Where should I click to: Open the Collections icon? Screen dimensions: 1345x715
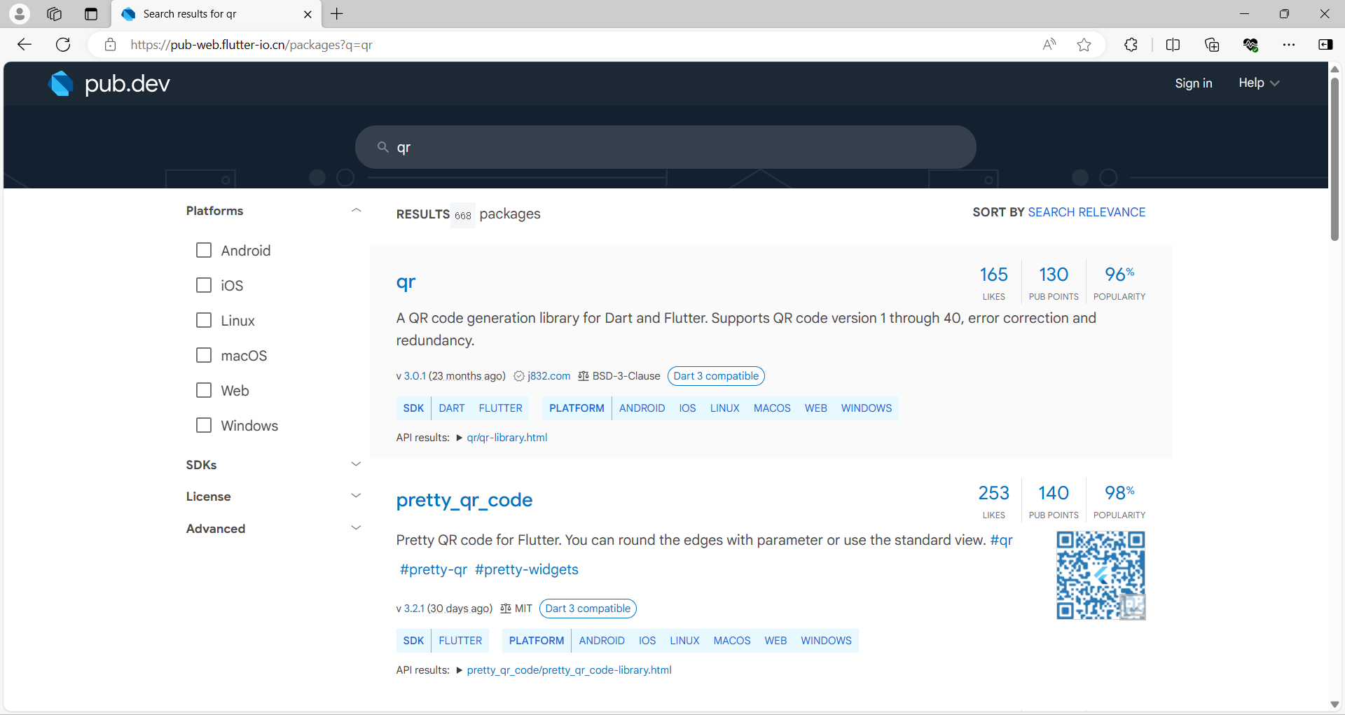(1212, 45)
